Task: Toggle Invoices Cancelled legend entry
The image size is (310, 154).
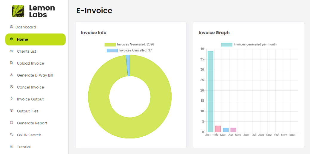Action: tap(129, 50)
